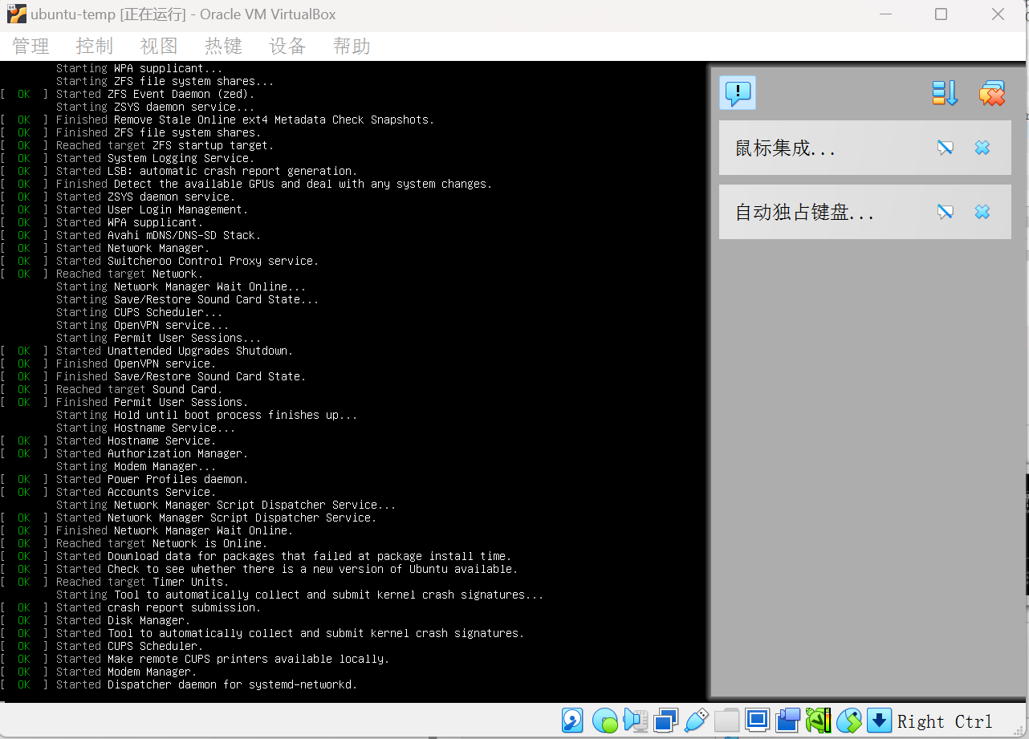Click don't-show-again icon on 鼠标集成 notification
This screenshot has width=1029, height=739.
click(946, 148)
